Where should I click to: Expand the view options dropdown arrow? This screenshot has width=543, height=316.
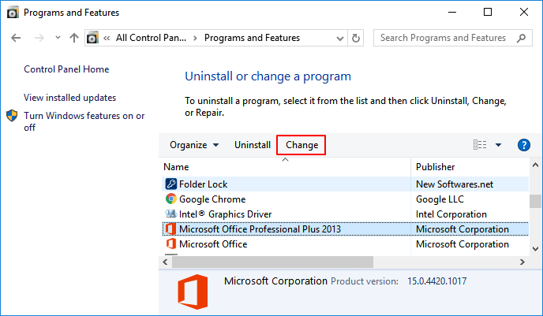pyautogui.click(x=498, y=145)
